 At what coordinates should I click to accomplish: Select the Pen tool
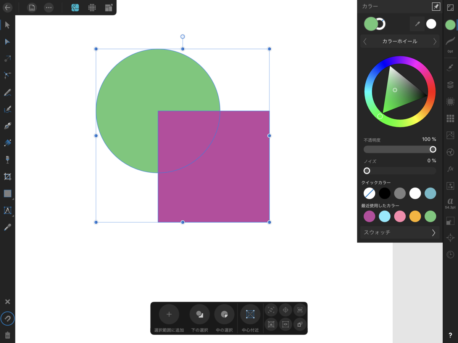point(7,126)
